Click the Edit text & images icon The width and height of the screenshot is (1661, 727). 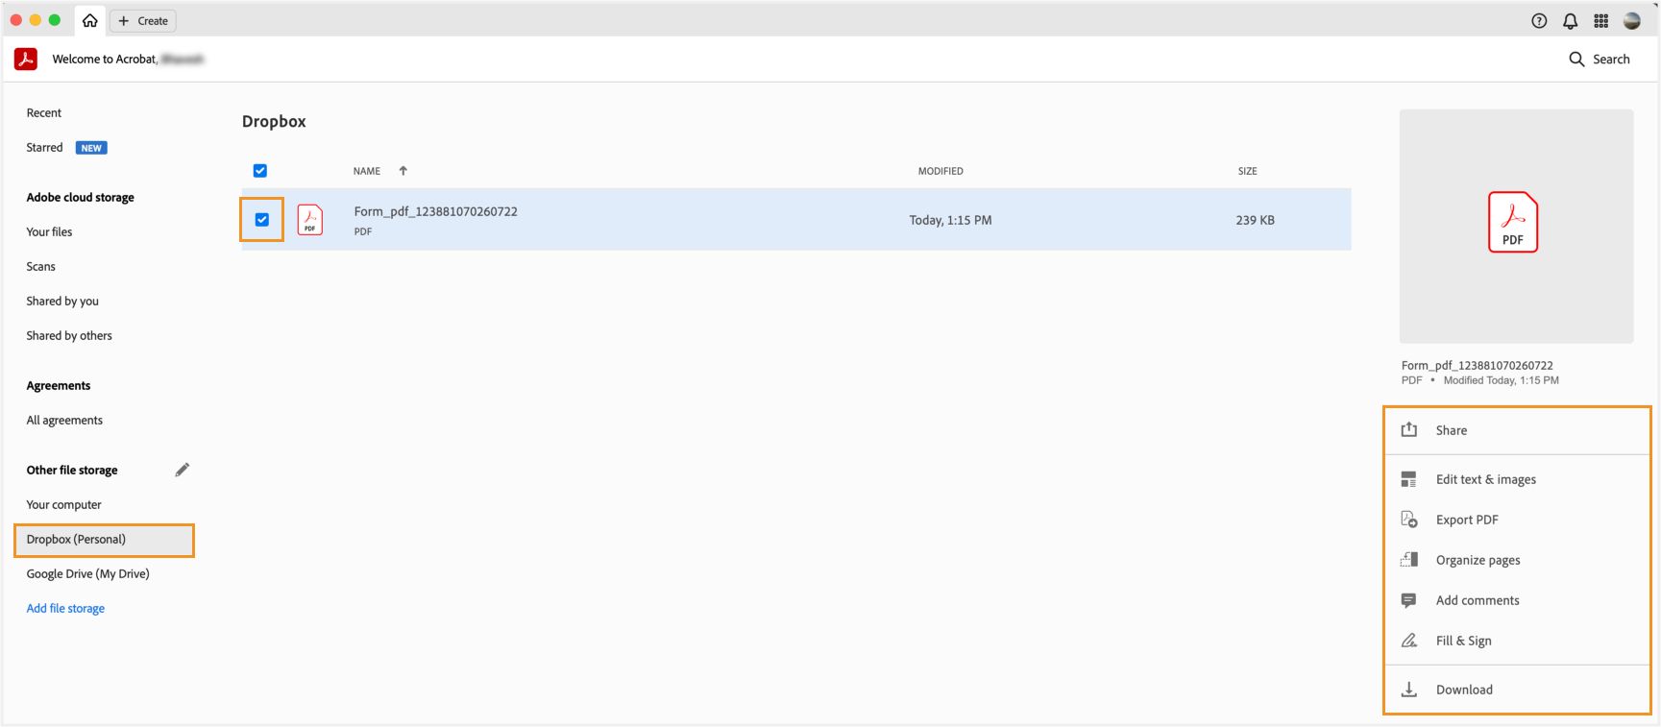point(1409,479)
